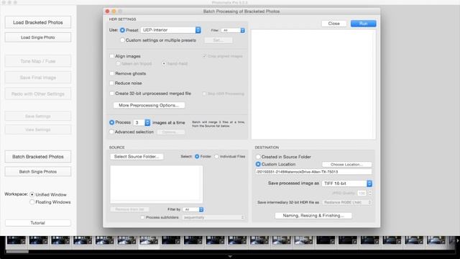Click Choose Location button
The width and height of the screenshot is (460, 259).
tap(346, 165)
